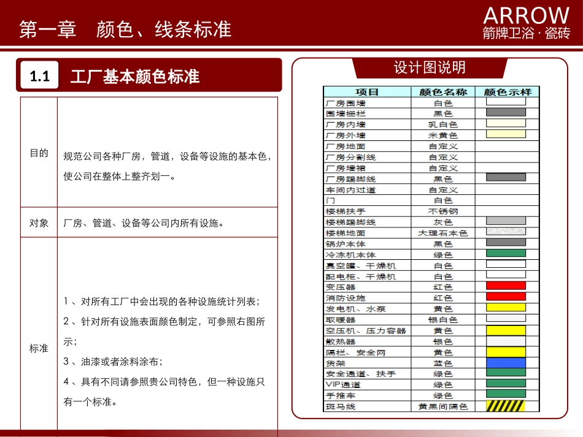
Task: Select the gray swatch for 围墙栅栏
Action: 506,113
